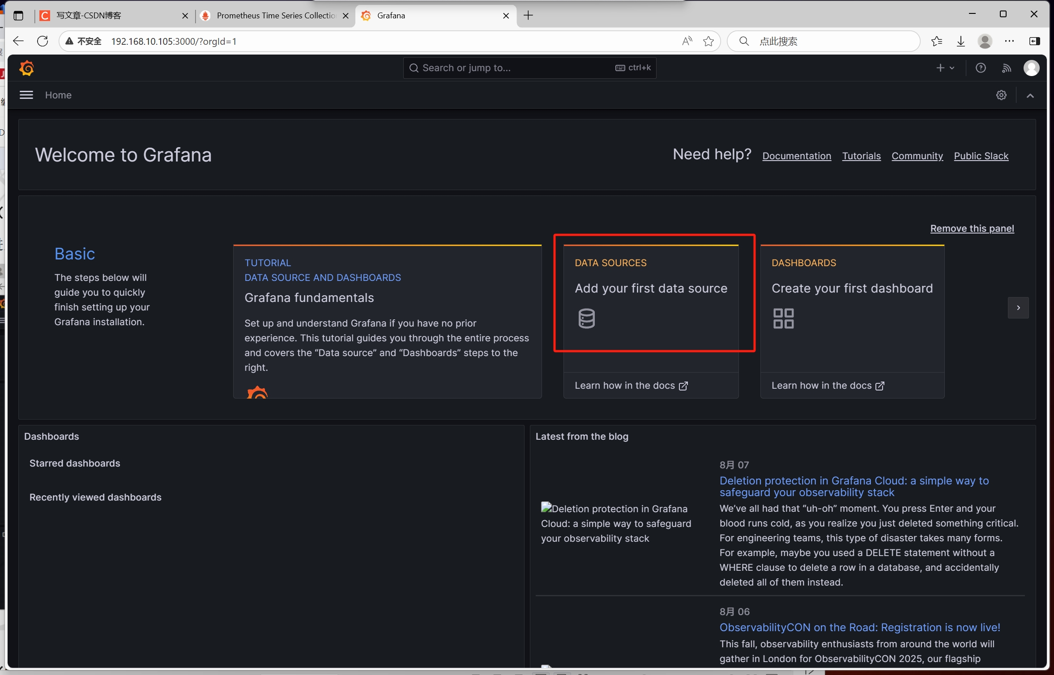
Task: Open the favorites list icon
Action: point(937,41)
